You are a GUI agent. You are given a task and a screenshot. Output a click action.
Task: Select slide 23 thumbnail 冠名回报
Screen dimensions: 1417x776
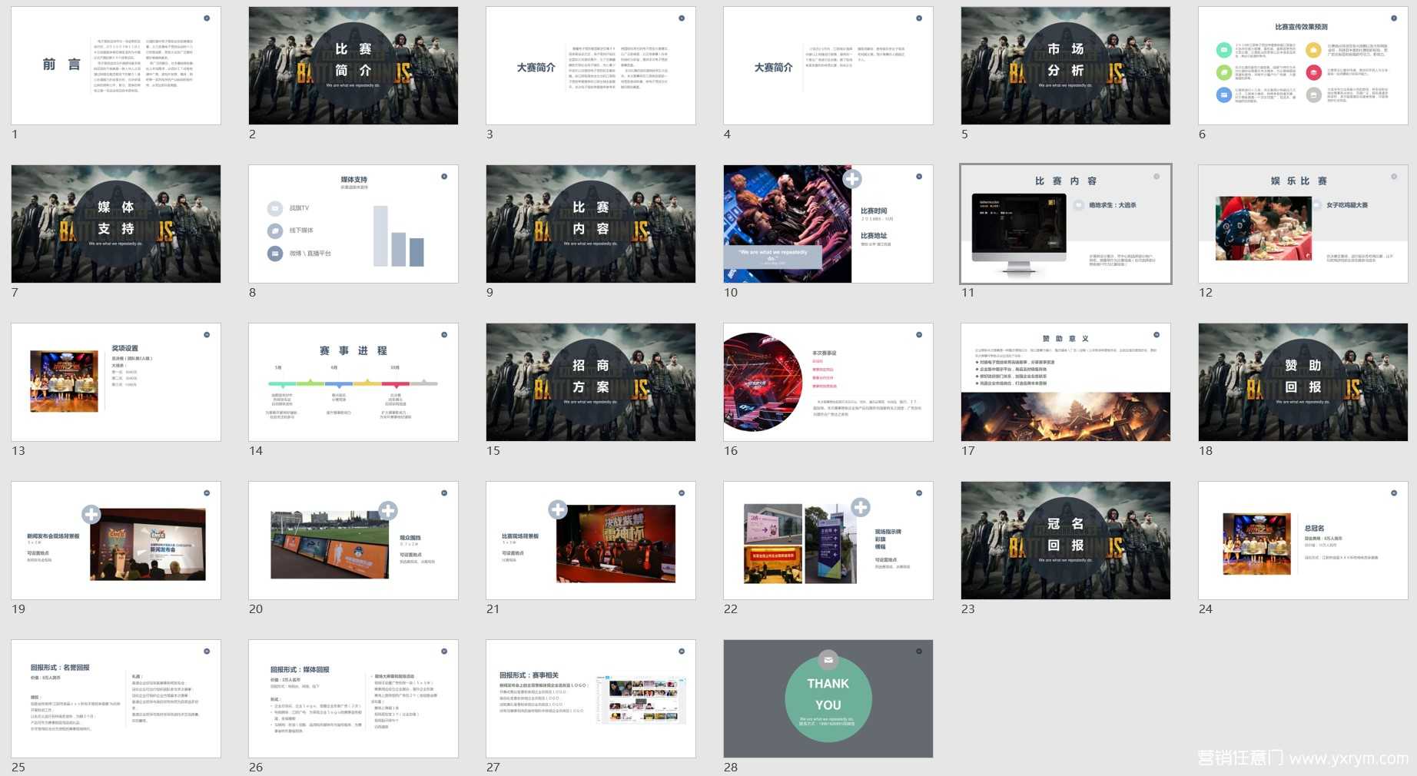1066,540
